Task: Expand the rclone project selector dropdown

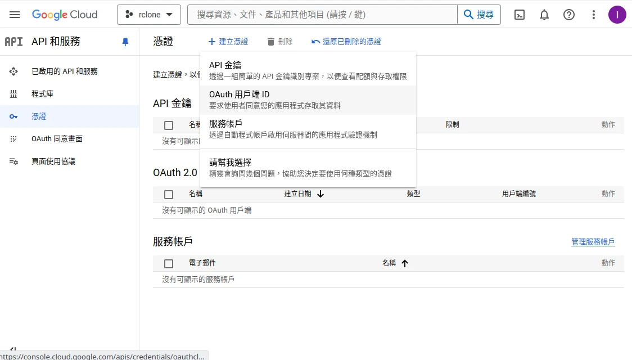Action: 149,15
